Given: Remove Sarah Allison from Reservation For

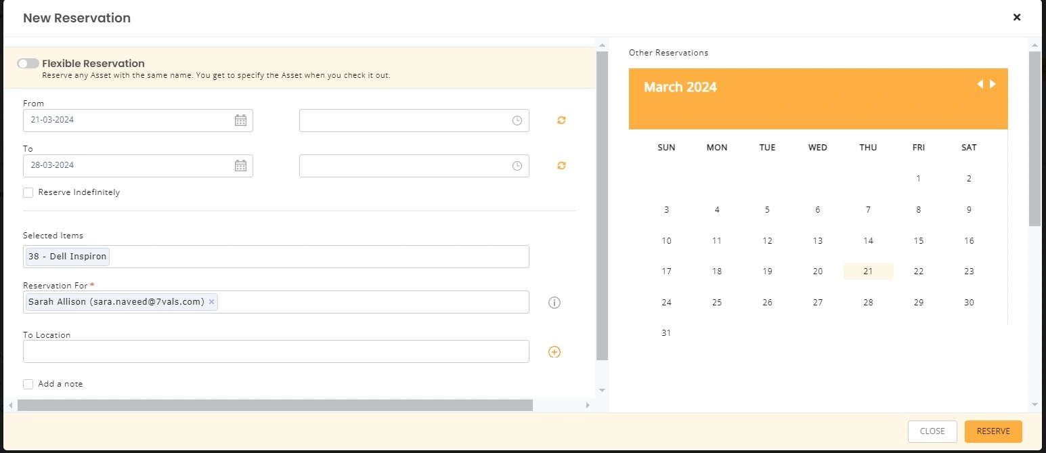Looking at the screenshot, I should click(211, 302).
